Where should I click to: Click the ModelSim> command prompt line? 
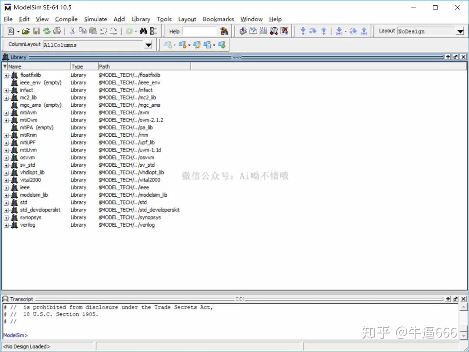pos(16,335)
